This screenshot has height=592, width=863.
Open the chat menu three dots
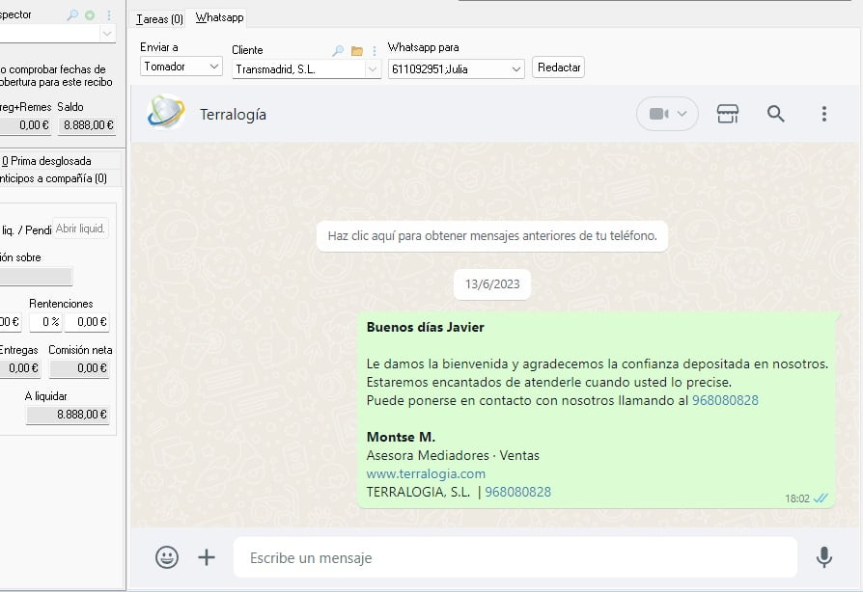(824, 114)
